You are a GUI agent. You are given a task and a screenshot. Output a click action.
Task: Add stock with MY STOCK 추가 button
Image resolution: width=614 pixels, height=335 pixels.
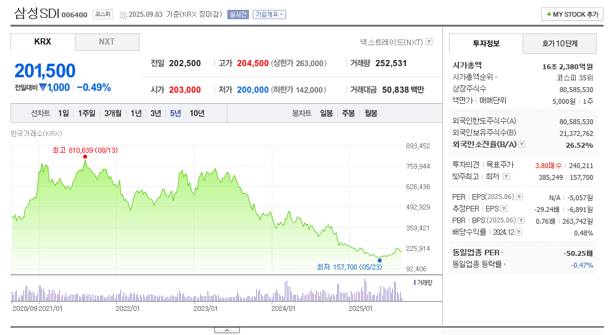[572, 14]
